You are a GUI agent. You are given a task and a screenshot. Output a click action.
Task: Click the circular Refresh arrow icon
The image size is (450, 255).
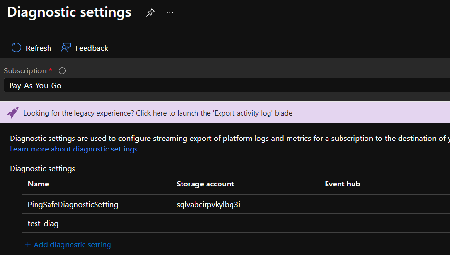coord(16,48)
